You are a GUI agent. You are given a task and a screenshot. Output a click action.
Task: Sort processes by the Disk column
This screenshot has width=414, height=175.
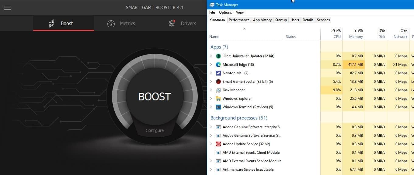tap(376, 34)
